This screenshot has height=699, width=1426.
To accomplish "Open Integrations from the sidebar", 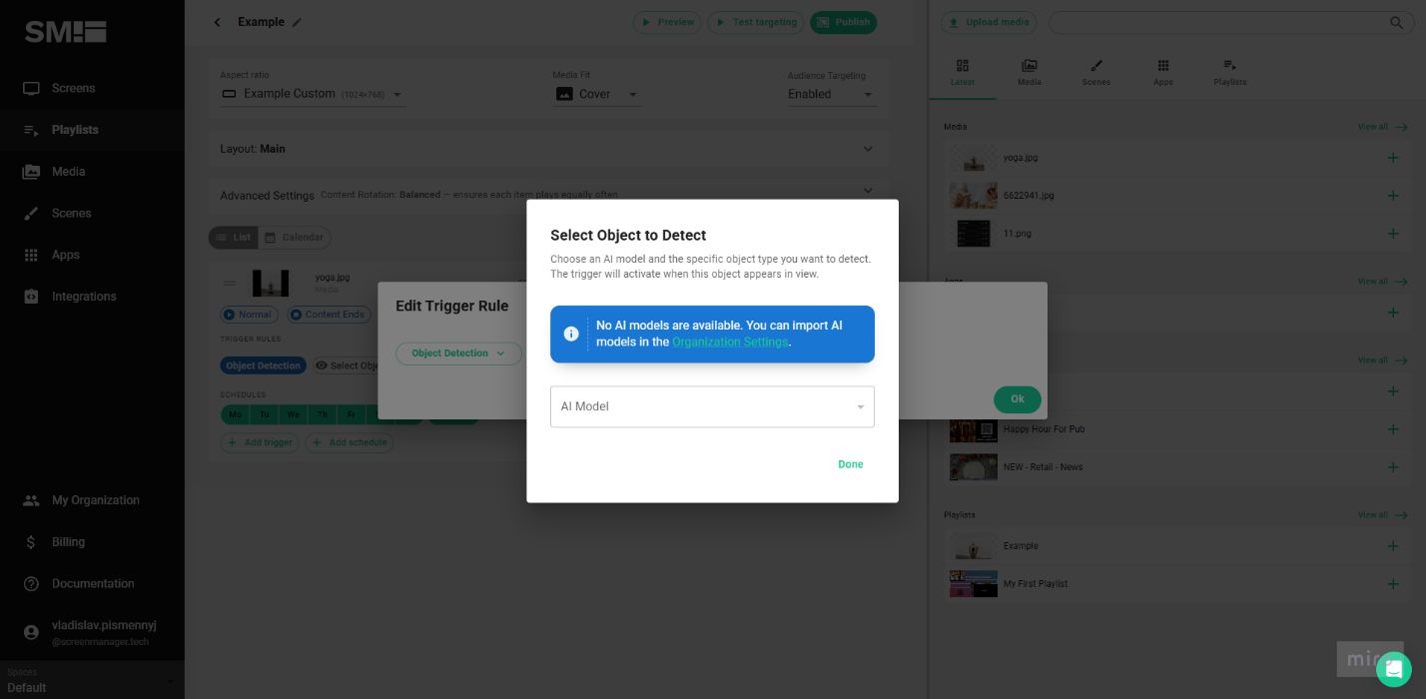I will click(x=84, y=297).
